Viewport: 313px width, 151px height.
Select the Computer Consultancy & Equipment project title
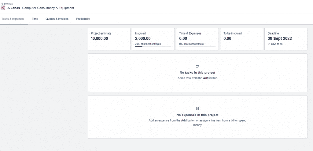coord(48,8)
